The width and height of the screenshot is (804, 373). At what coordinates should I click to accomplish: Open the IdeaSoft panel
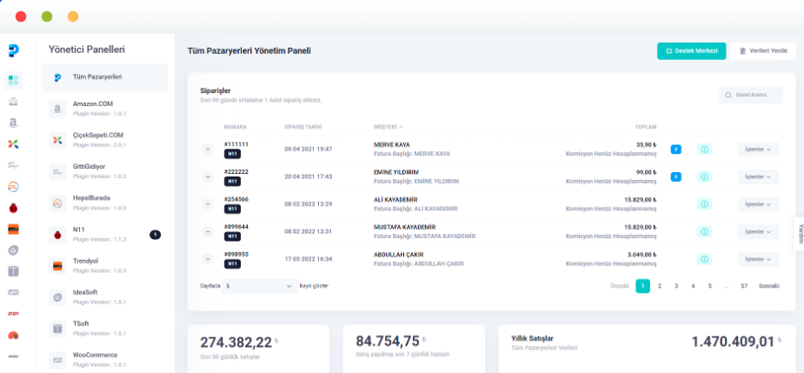pyautogui.click(x=104, y=297)
